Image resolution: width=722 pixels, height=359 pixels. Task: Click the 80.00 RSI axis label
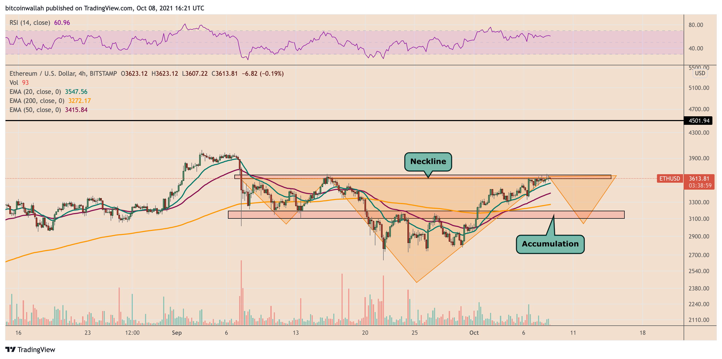click(696, 25)
